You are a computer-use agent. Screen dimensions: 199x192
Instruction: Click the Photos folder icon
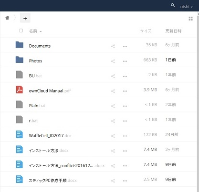pyautogui.click(x=20, y=60)
